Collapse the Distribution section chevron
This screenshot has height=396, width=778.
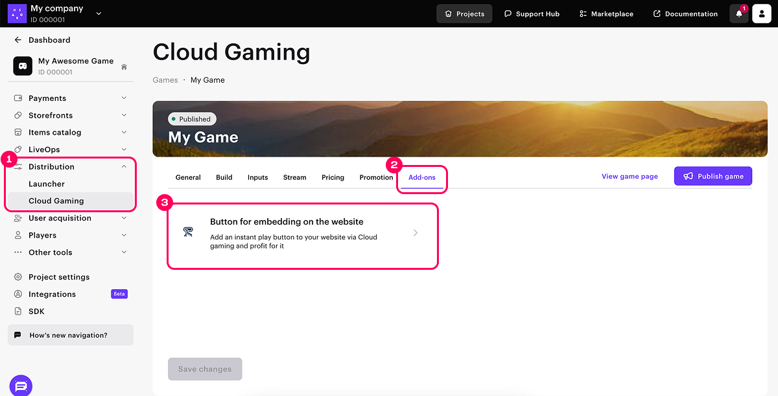click(124, 167)
